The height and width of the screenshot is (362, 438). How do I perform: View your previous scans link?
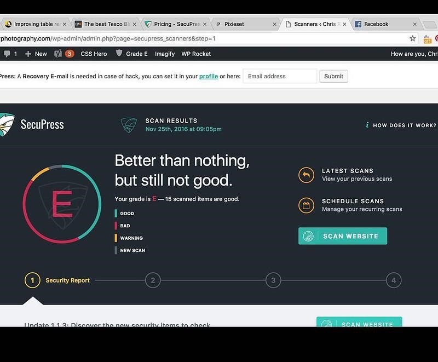pyautogui.click(x=357, y=179)
